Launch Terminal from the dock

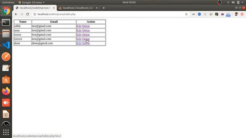[x=6, y=22]
